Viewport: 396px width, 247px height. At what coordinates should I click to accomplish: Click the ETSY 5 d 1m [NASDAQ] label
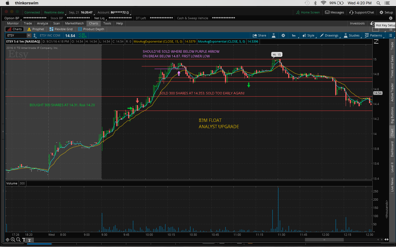click(23, 41)
